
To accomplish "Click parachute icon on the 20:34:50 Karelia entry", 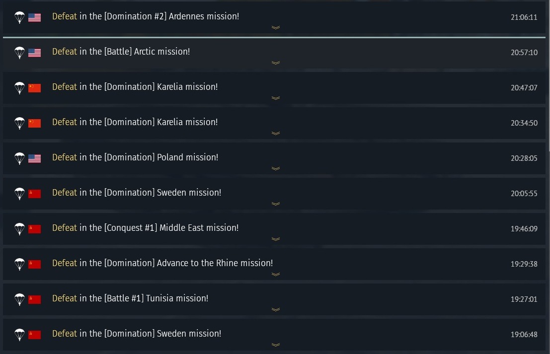I will tap(19, 123).
